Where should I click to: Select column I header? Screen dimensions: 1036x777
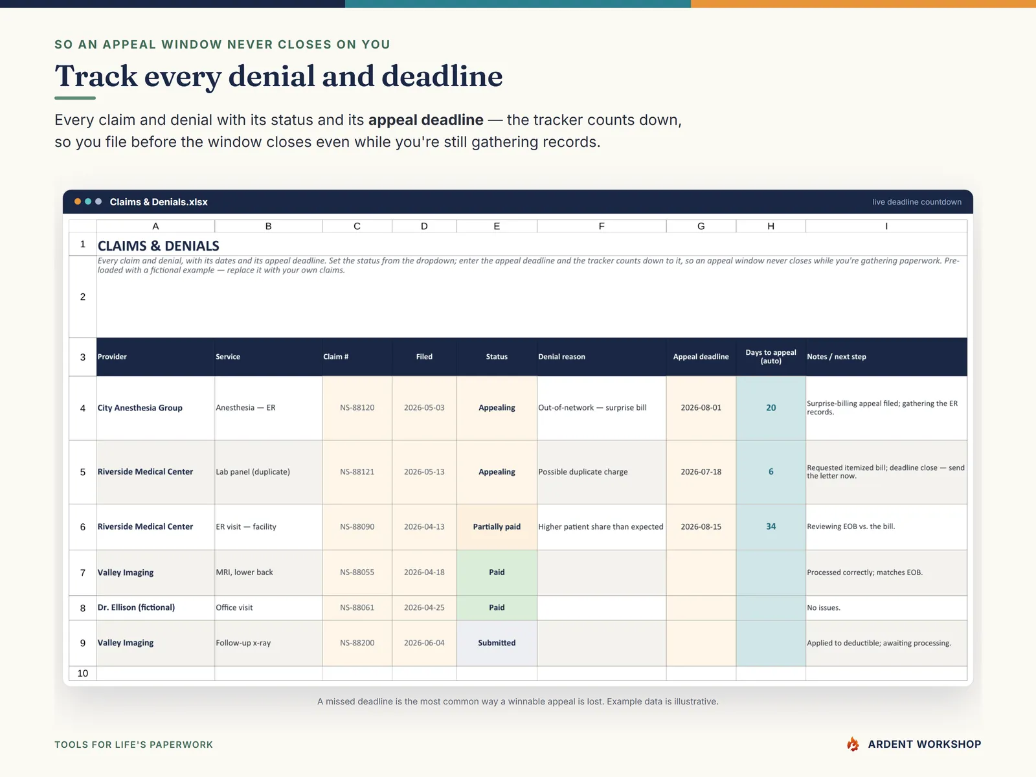886,226
